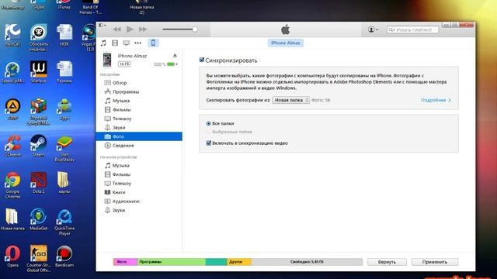Click the Вернуть button
Image resolution: width=497 pixels, height=279 pixels.
tap(387, 262)
